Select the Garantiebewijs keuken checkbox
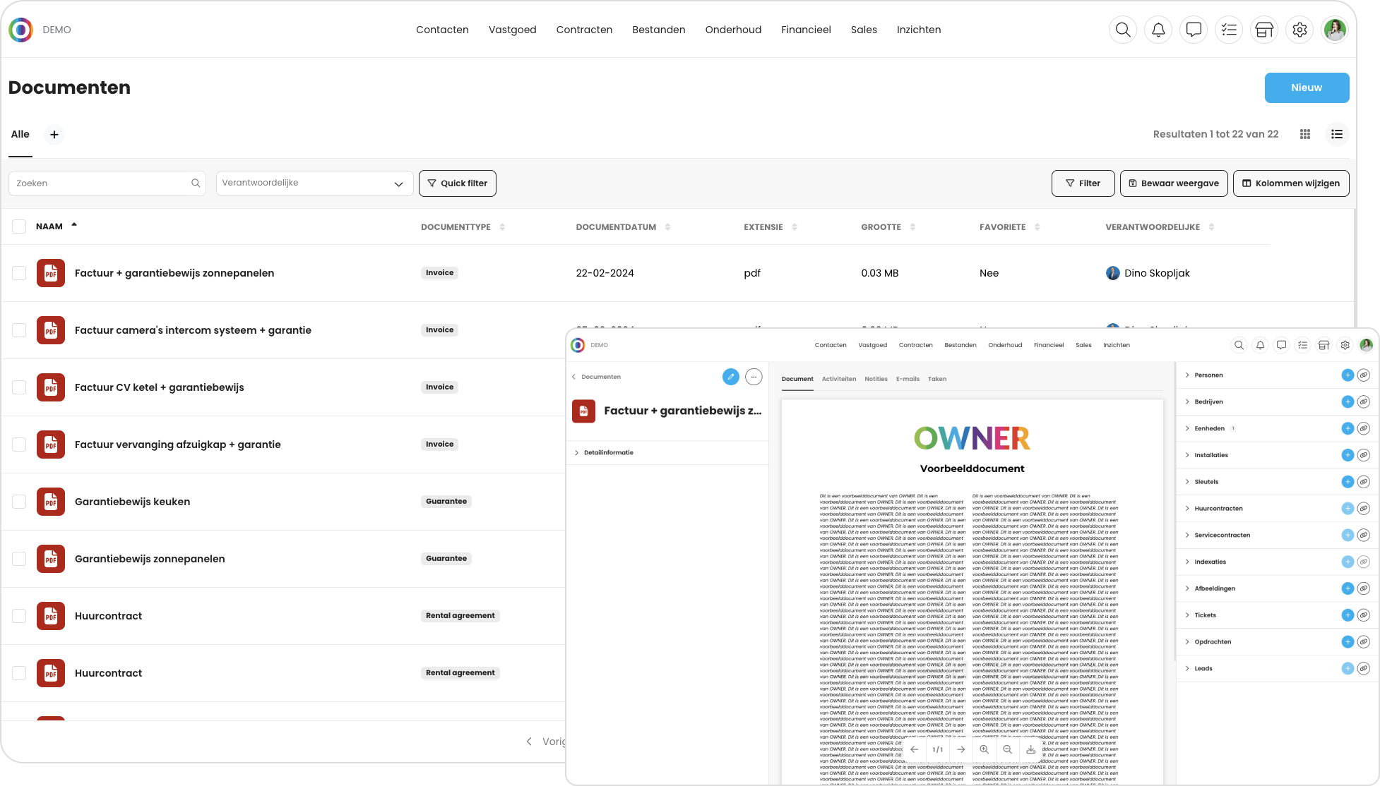Viewport: 1380px width, 786px height. point(19,502)
